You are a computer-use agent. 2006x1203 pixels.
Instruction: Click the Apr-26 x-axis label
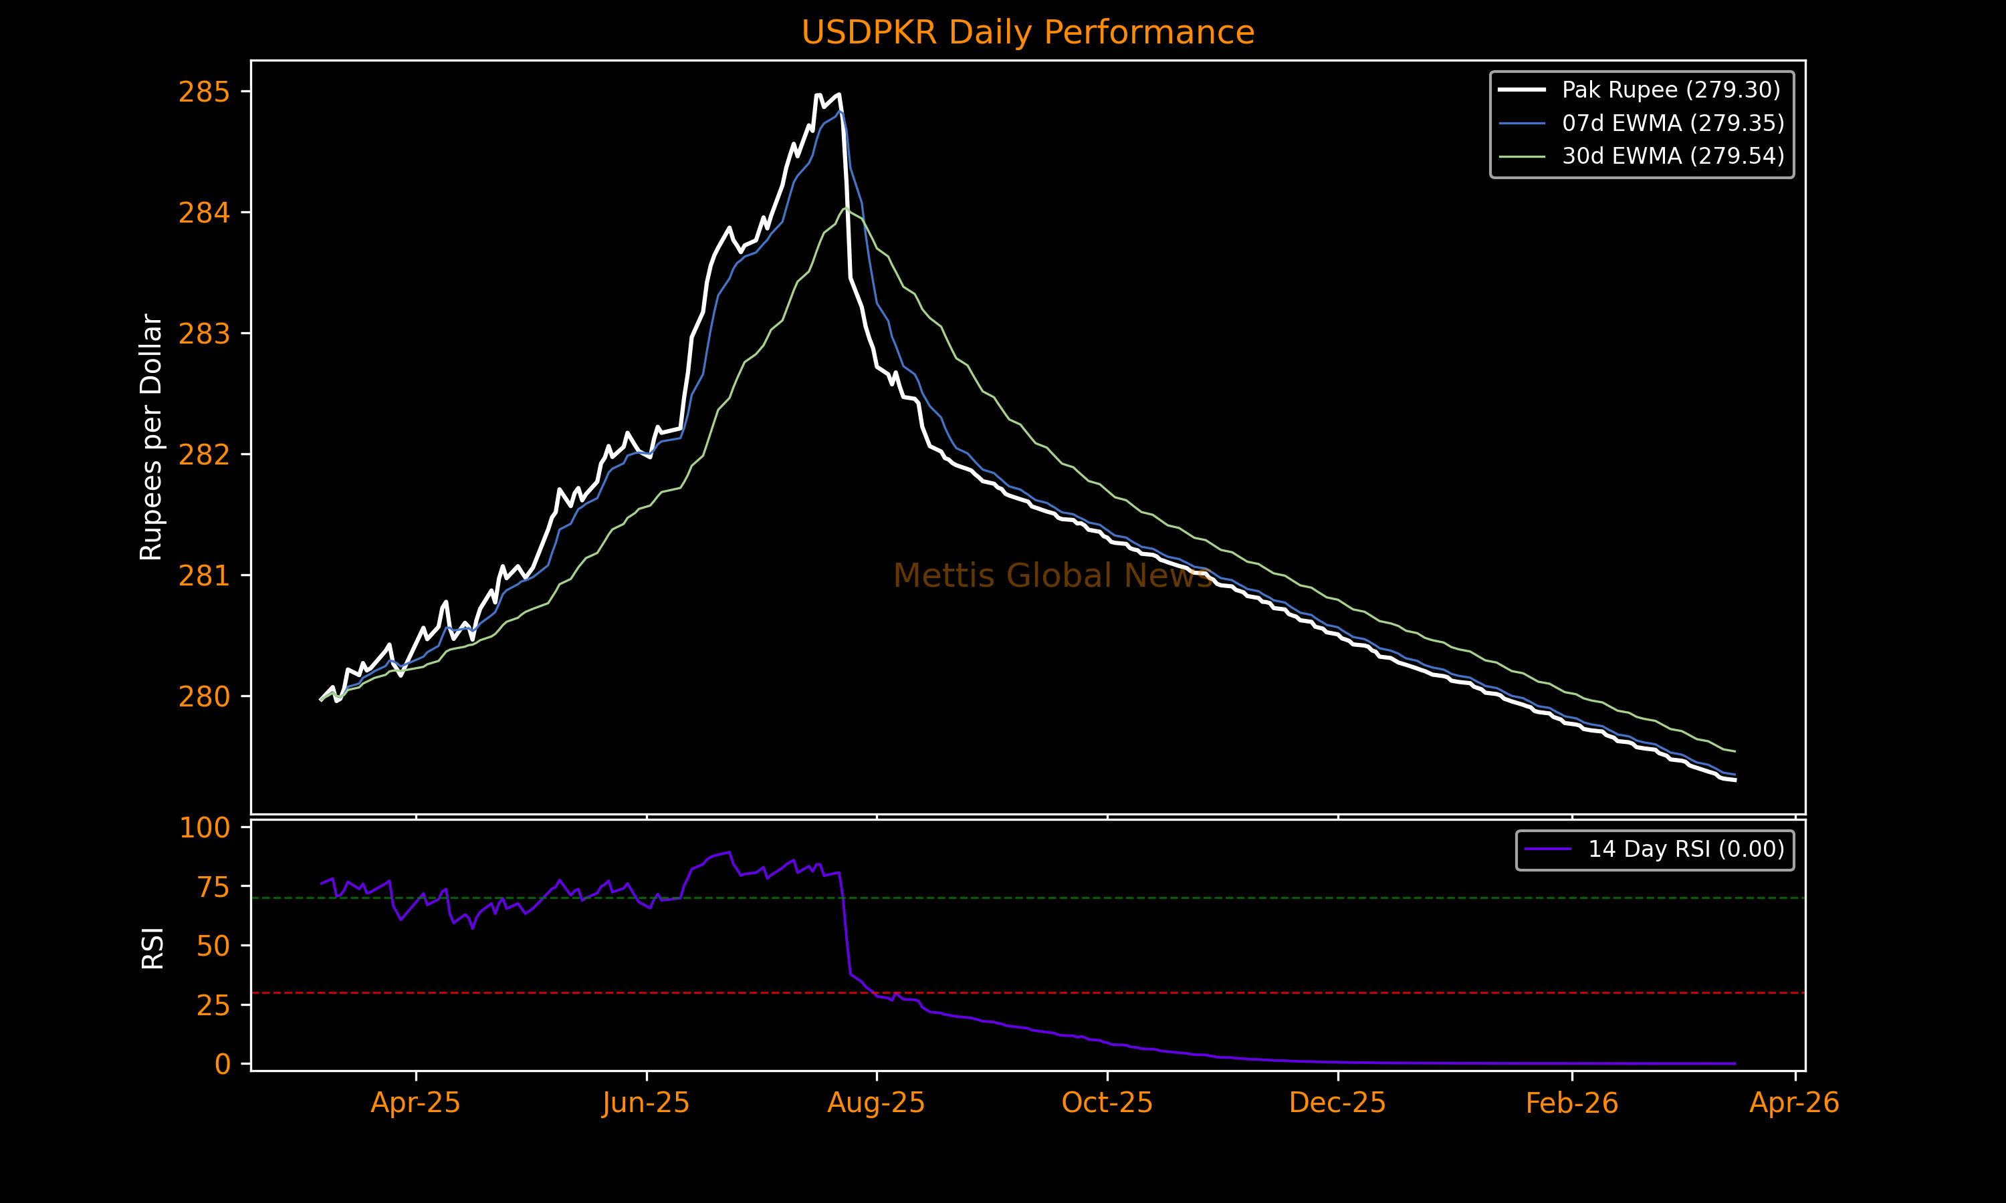(x=1793, y=1103)
